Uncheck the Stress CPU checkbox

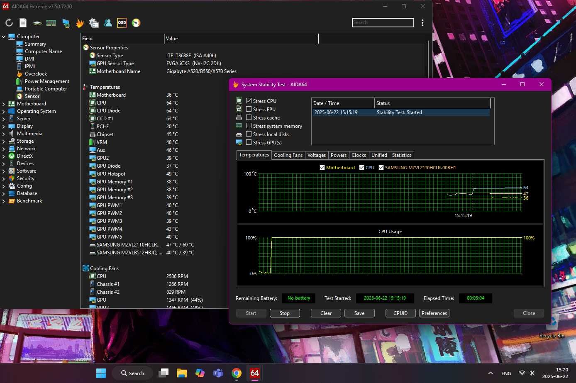click(x=249, y=101)
